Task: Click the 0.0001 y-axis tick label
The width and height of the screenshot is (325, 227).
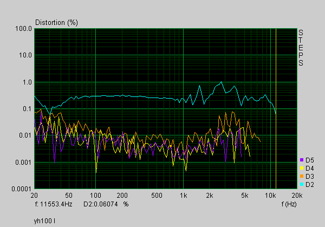Action: click(x=22, y=189)
